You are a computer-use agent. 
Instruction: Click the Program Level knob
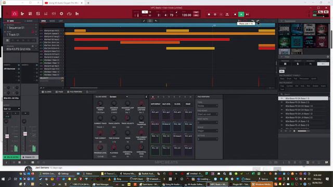pos(100,148)
